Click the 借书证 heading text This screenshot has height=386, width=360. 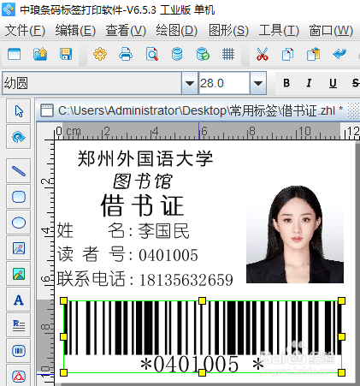tap(142, 205)
